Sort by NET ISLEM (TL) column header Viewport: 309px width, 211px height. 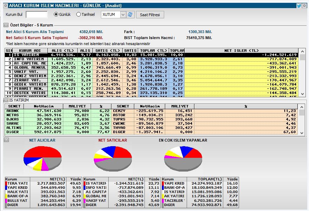click(242, 50)
